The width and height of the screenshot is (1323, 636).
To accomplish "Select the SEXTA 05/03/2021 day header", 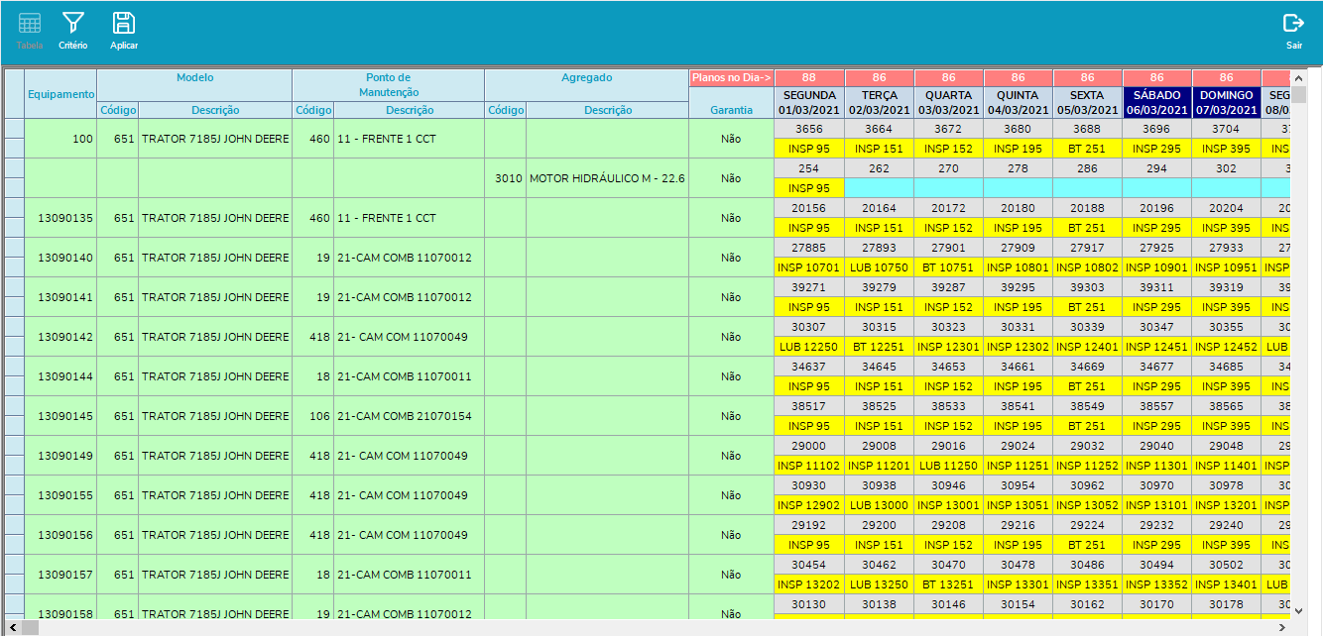I will (1087, 102).
